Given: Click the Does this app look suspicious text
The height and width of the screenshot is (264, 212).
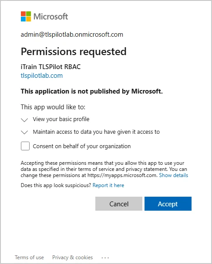Looking at the screenshot, I should [56, 185].
